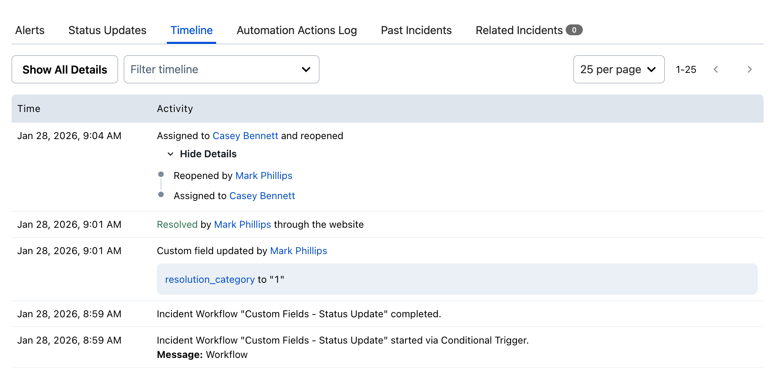The height and width of the screenshot is (368, 776).
Task: Open the 25 per page dropdown
Action: point(619,69)
